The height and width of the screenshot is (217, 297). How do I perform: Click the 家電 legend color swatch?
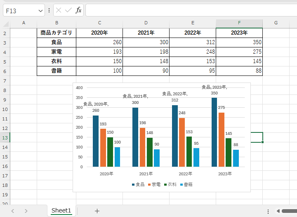149,185
